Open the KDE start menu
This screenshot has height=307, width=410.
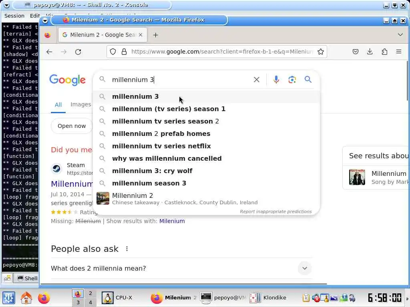coord(9,298)
